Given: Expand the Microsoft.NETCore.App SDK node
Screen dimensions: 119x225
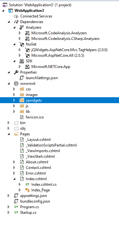Looking at the screenshot, I should pyautogui.click(x=20, y=67).
